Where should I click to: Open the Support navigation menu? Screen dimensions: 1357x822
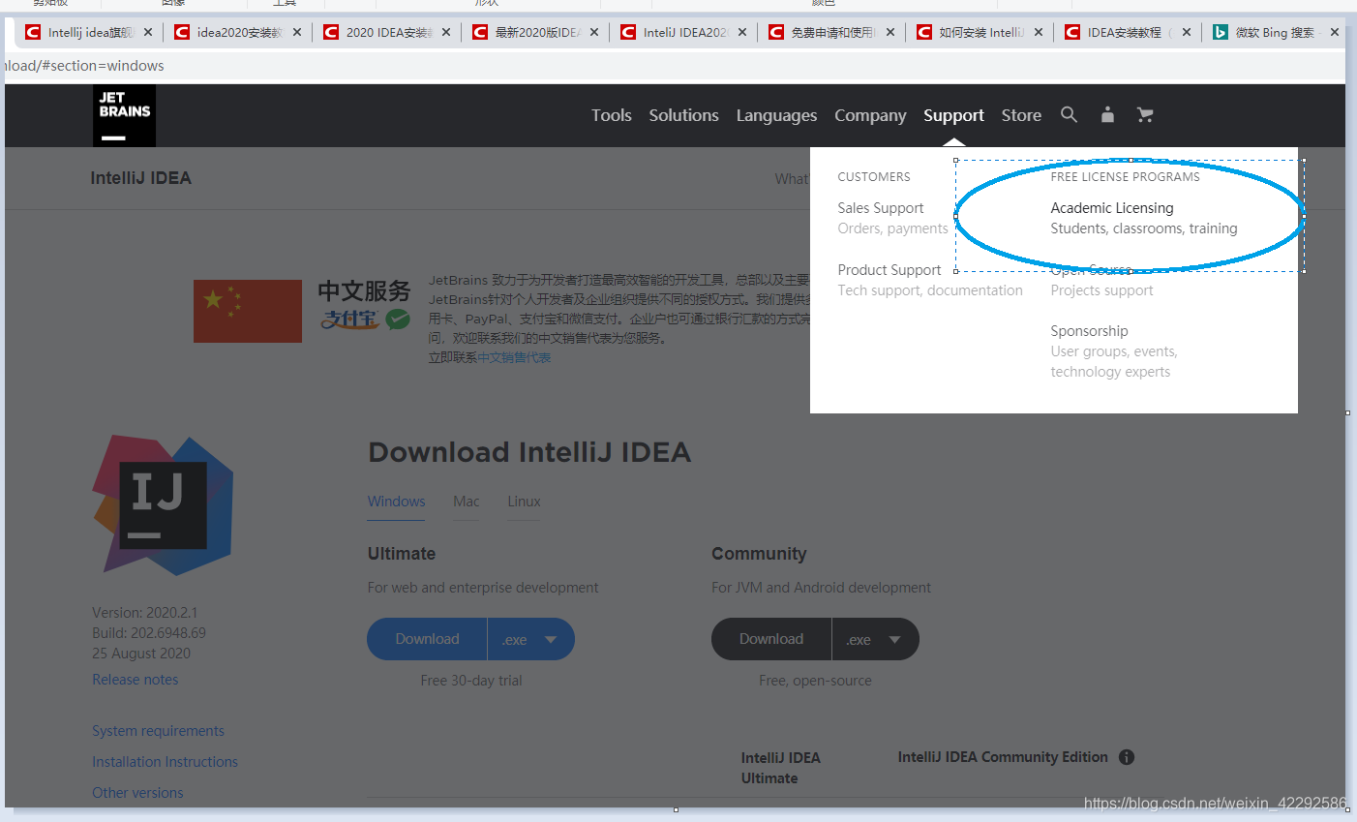pos(953,115)
